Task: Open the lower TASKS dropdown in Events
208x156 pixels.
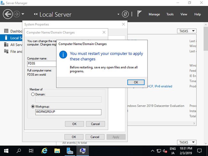Action: tap(187, 142)
